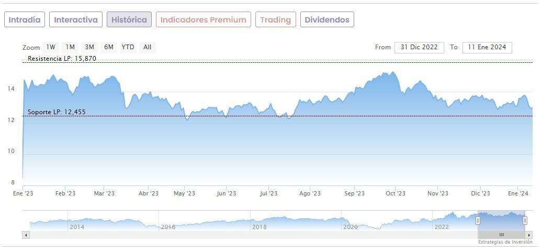Click the From date field
This screenshot has height=252, width=542.
pyautogui.click(x=419, y=47)
